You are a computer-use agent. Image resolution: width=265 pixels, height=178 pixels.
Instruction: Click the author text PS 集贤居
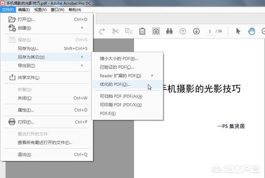(234, 126)
